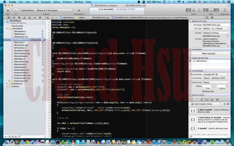Image resolution: width=234 pixels, height=146 pixels.
Task: Toggle the Navigator pane view button
Action: point(206,10)
